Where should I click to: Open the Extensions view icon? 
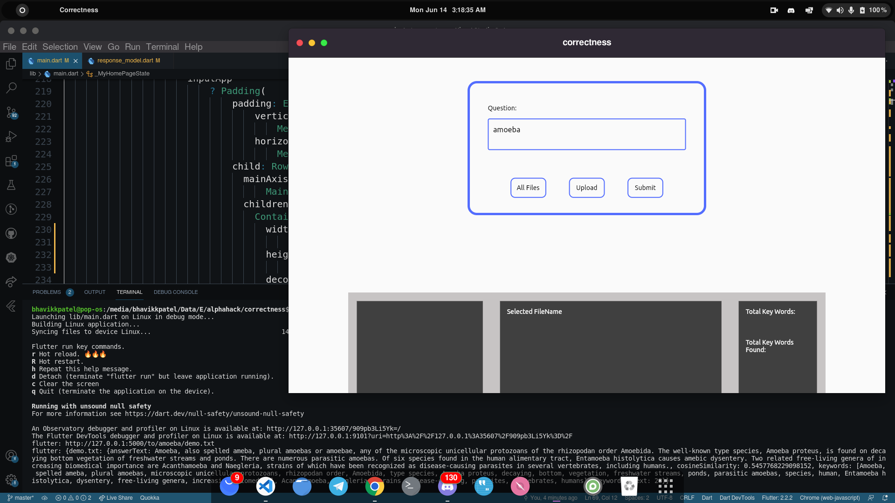(11, 161)
